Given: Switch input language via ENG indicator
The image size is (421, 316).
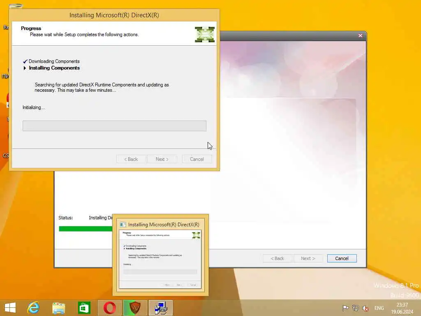Looking at the screenshot, I should pyautogui.click(x=379, y=308).
